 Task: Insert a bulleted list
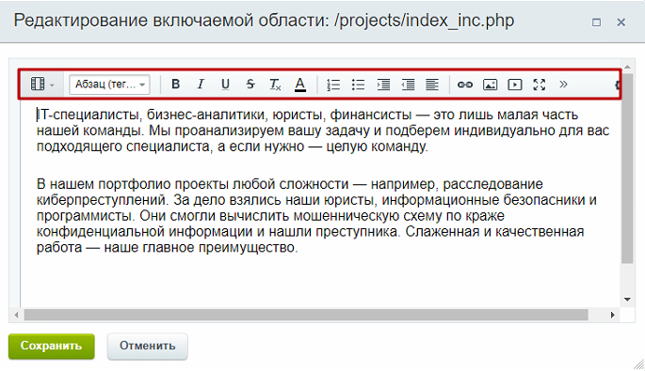pos(358,85)
